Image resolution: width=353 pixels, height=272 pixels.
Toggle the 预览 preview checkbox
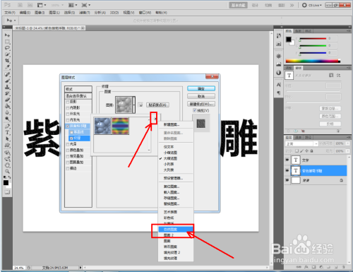pyautogui.click(x=195, y=110)
